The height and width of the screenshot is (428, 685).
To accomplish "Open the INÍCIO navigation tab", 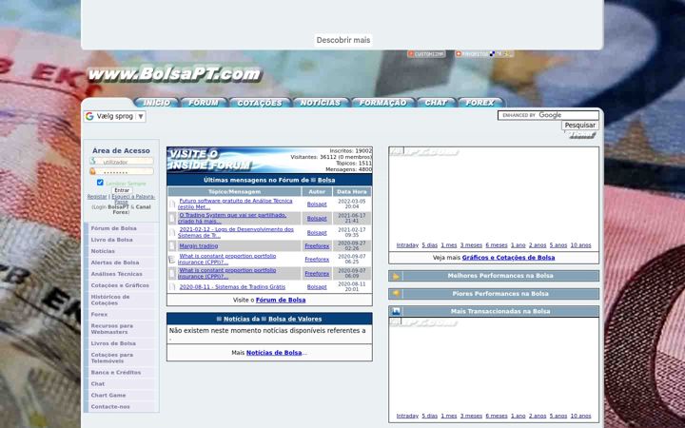I will (156, 103).
